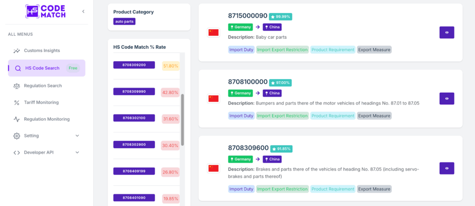This screenshot has height=206, width=475.
Task: Click the Import Duty tag for 8715000090
Action: [x=241, y=50]
